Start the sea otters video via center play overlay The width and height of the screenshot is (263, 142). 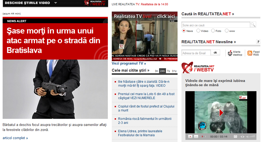coord(221,113)
